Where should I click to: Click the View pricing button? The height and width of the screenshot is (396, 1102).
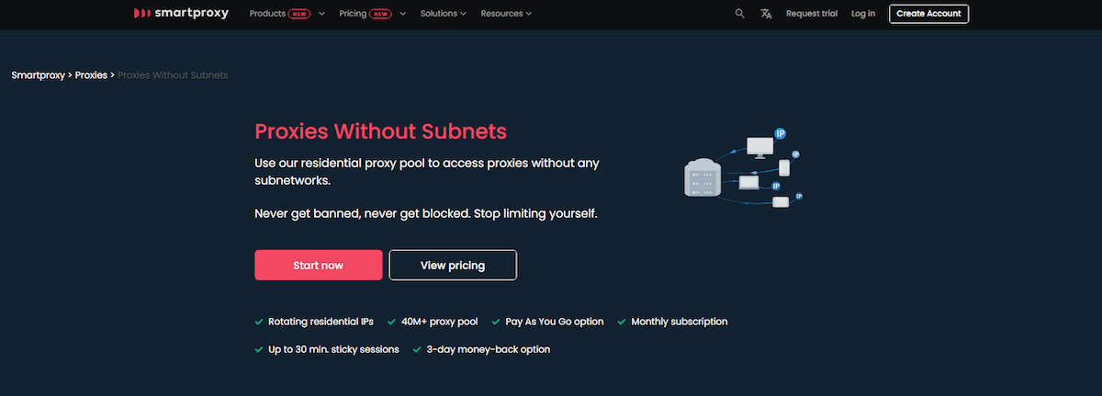tap(453, 266)
